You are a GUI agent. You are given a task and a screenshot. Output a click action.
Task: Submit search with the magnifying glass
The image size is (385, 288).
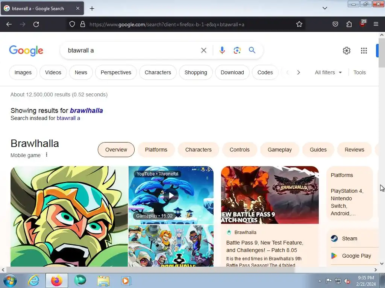[252, 51]
